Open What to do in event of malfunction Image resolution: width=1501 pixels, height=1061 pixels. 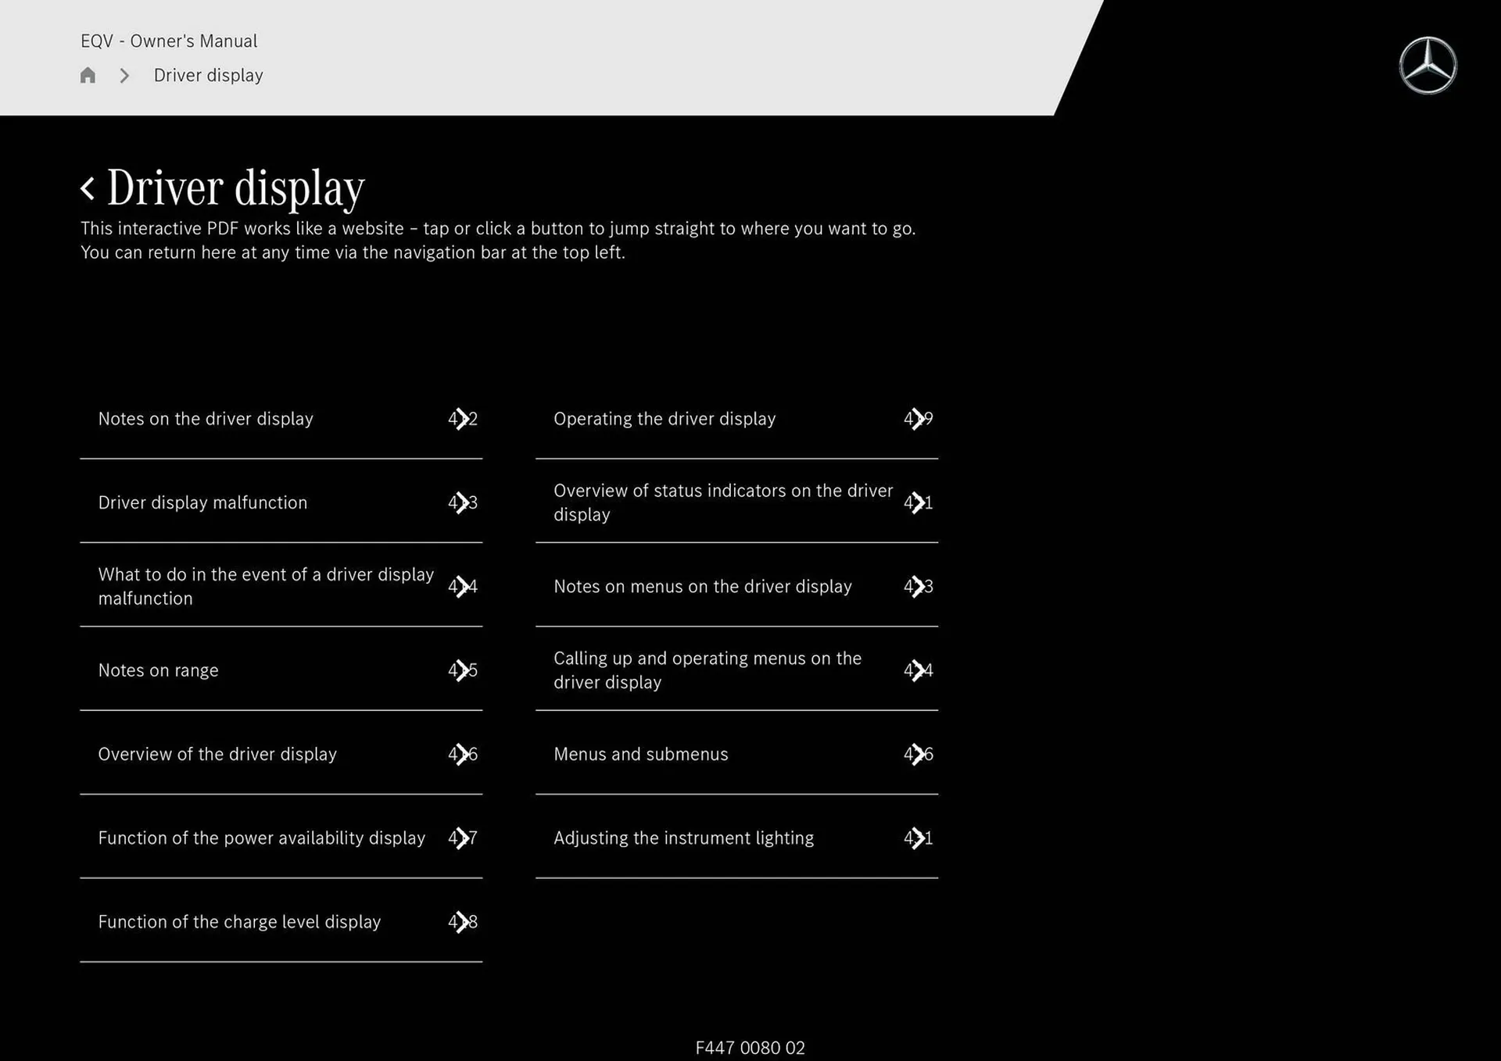coord(266,586)
